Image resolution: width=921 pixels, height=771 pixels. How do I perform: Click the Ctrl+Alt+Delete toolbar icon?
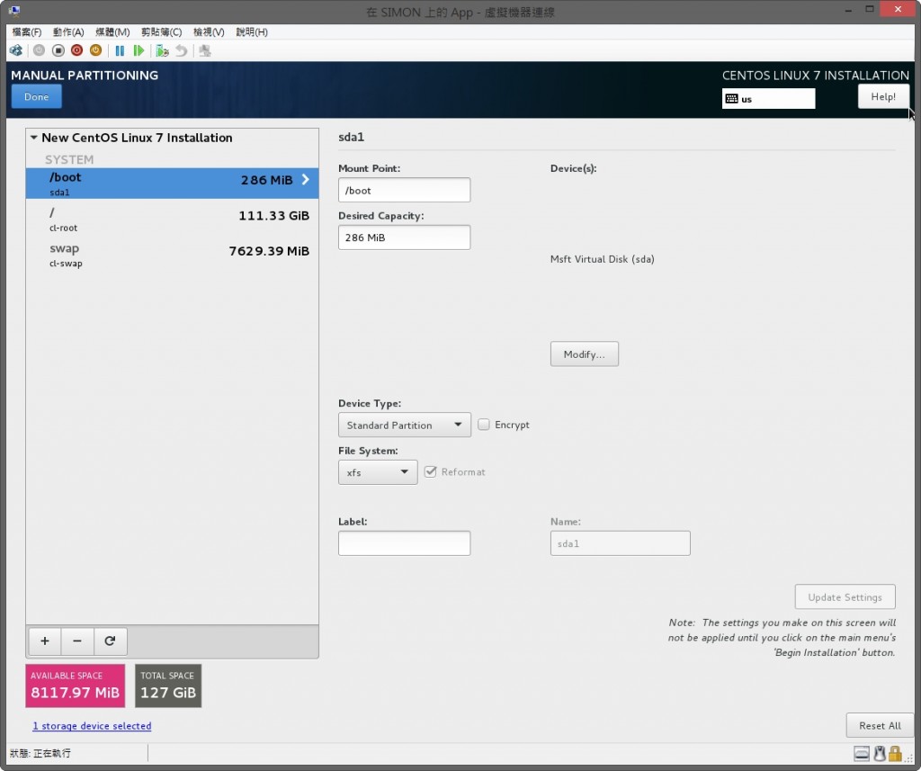pyautogui.click(x=16, y=50)
